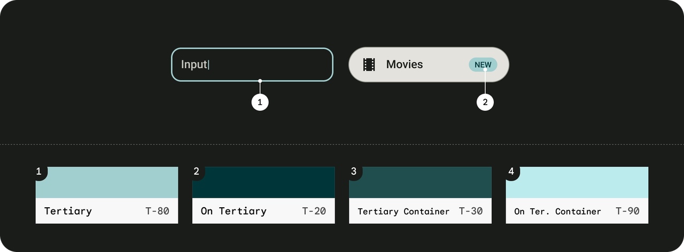Click the "On Tertiary" swatch label
Viewport: 684px width, 252px height.
point(234,211)
